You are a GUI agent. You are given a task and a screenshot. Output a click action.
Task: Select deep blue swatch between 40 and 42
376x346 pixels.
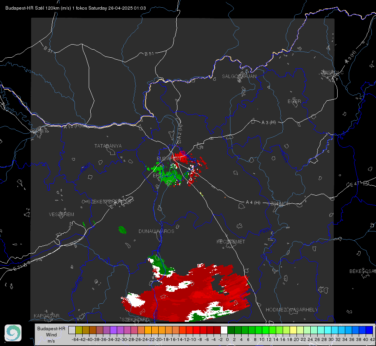tap(369, 330)
